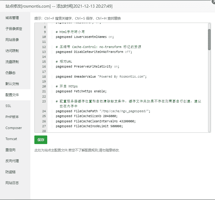Select the 流量限制 tab
215x200 pixels.
(15, 62)
